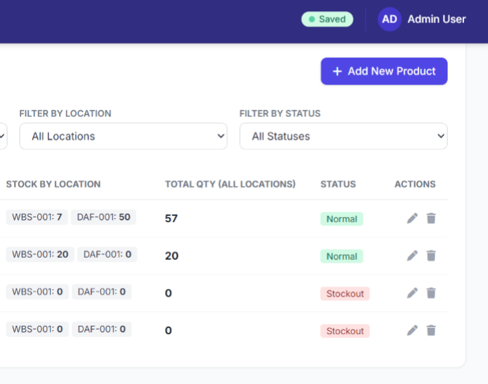Screen dimensions: 488x384
Task: Click the Status column header
Action: coord(338,185)
